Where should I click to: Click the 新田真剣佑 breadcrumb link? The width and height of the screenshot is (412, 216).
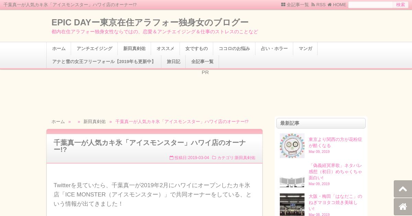(94, 122)
